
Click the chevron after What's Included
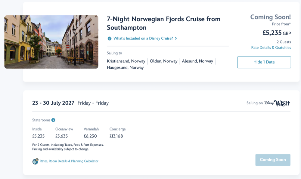coord(176,38)
